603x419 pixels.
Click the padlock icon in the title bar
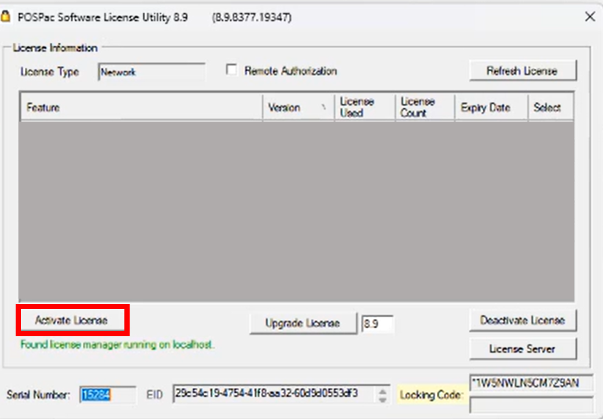point(5,17)
